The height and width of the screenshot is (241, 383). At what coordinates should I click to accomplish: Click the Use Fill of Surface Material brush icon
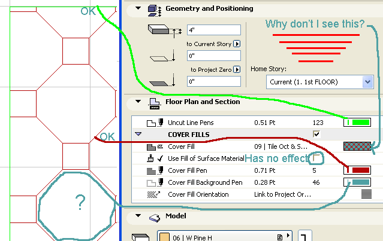(150, 158)
